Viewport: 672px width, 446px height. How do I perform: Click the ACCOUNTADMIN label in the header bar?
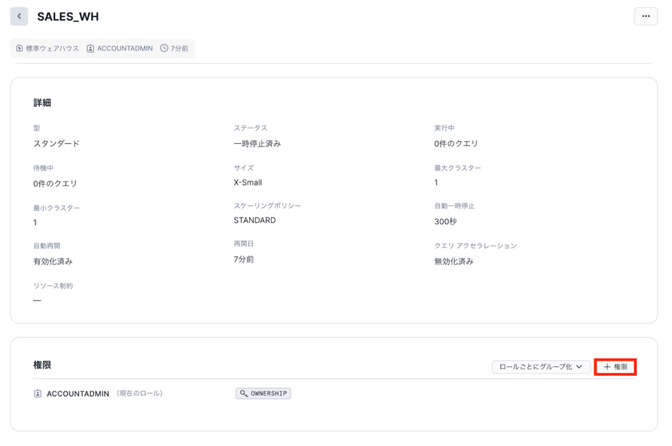125,49
